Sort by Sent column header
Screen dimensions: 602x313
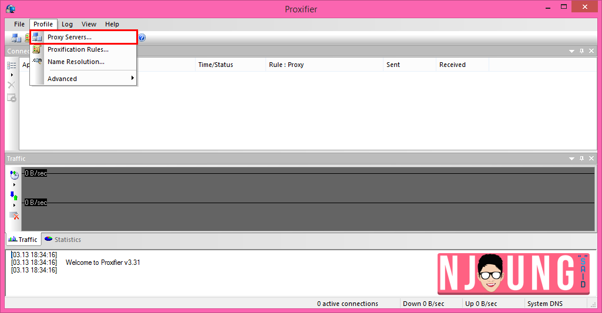[x=409, y=65]
